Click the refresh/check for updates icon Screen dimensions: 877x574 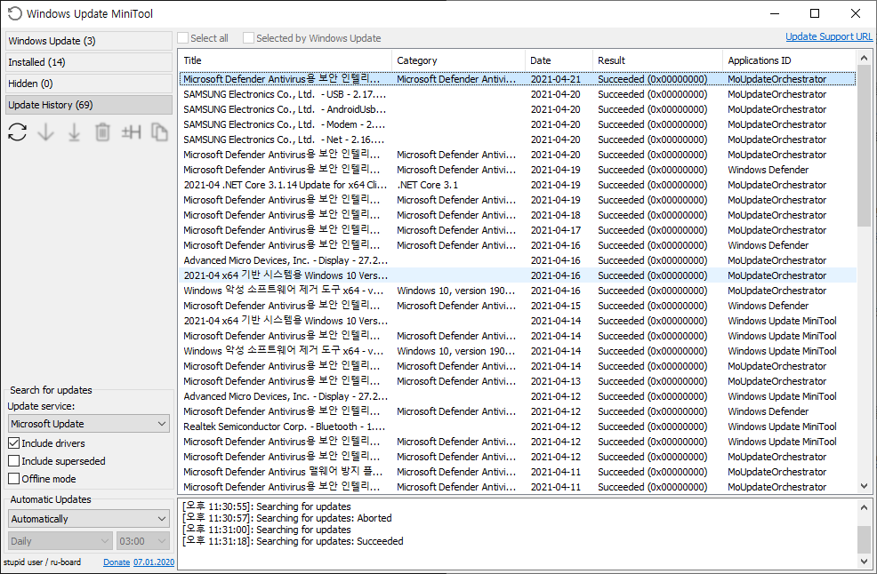17,132
